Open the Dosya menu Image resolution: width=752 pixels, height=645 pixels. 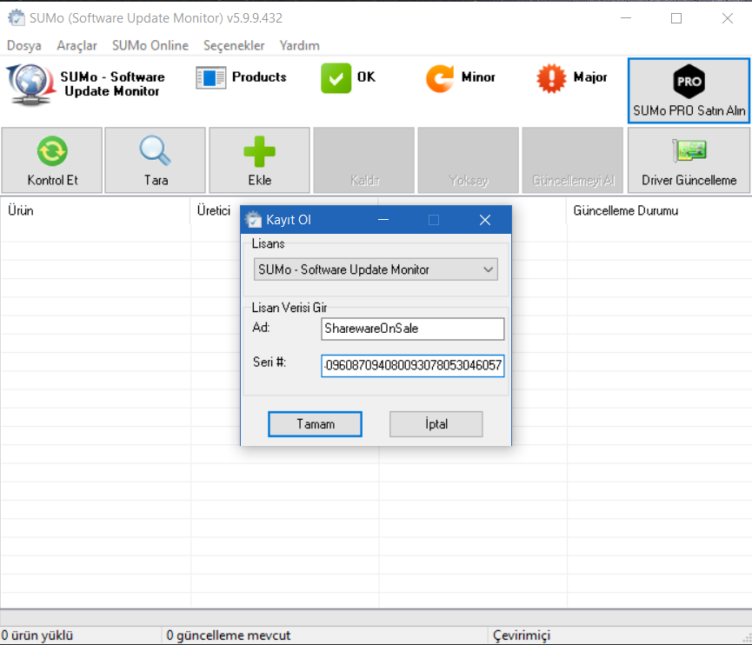(24, 45)
